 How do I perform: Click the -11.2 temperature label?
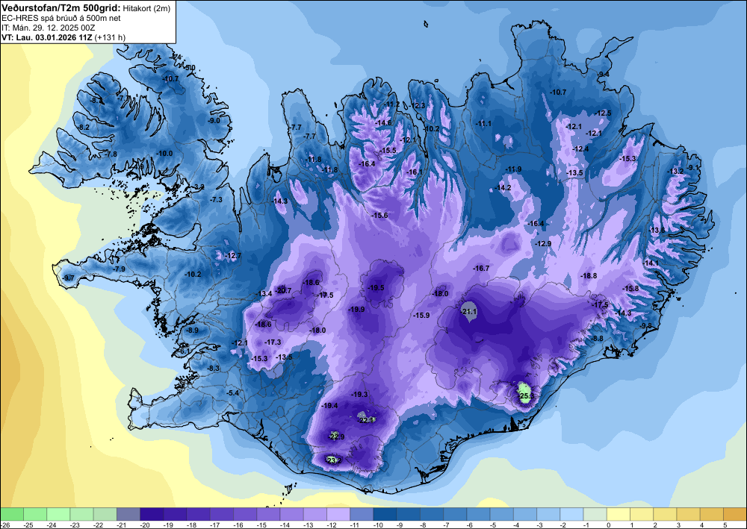tap(393, 104)
